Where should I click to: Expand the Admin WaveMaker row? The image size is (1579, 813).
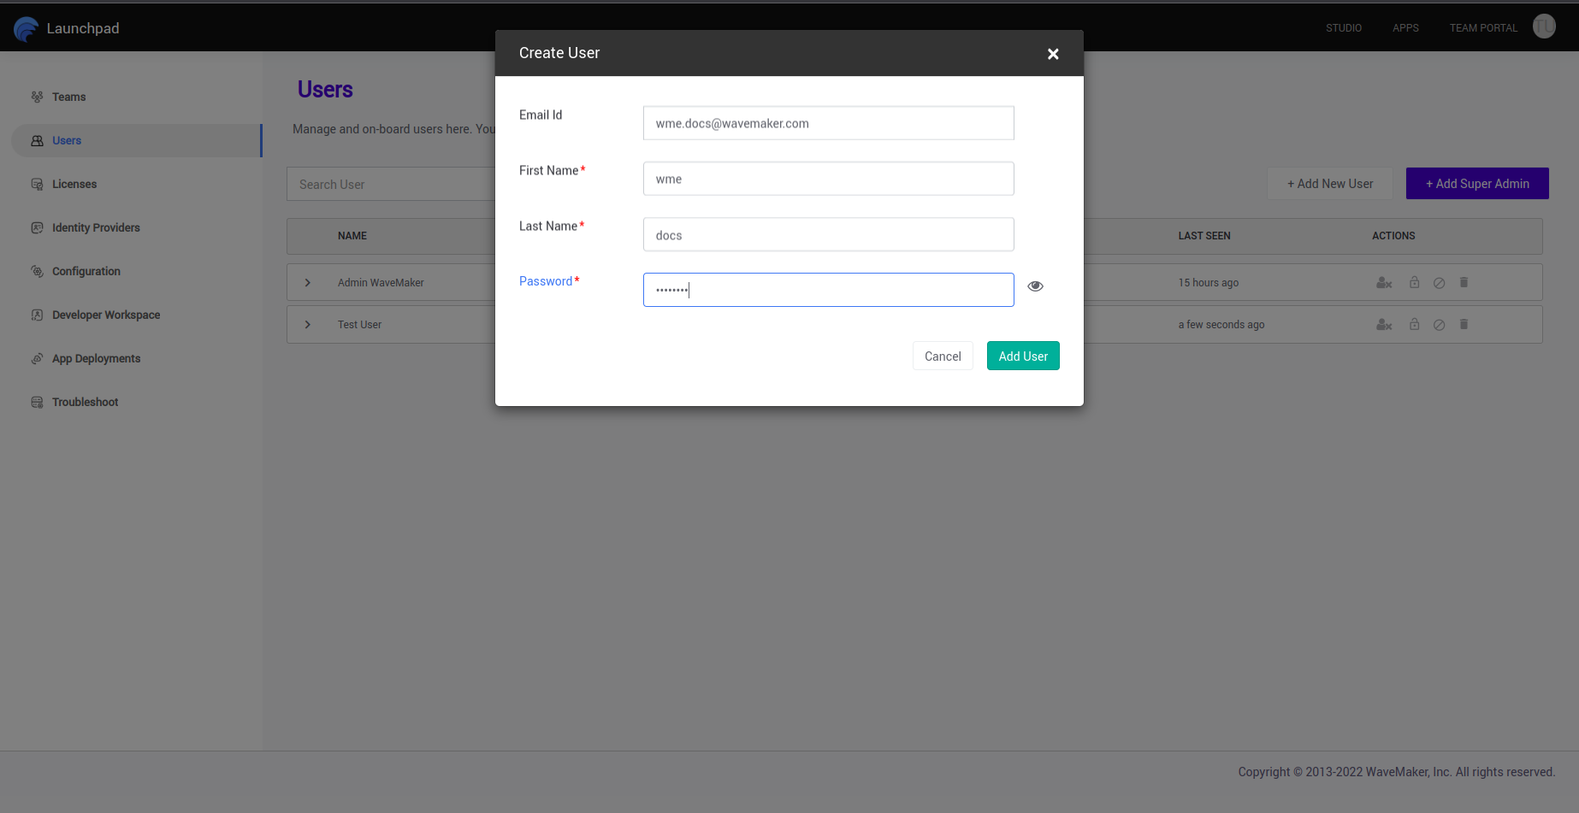307,282
